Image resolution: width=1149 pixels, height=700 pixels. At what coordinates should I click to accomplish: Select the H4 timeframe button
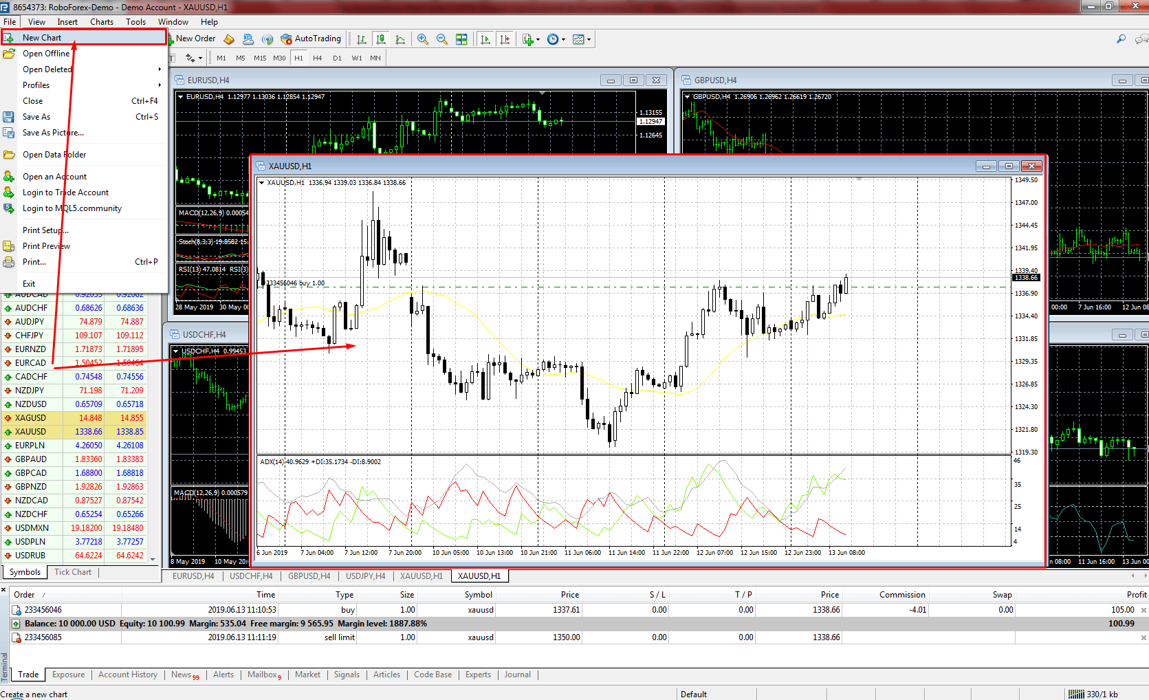click(x=318, y=58)
